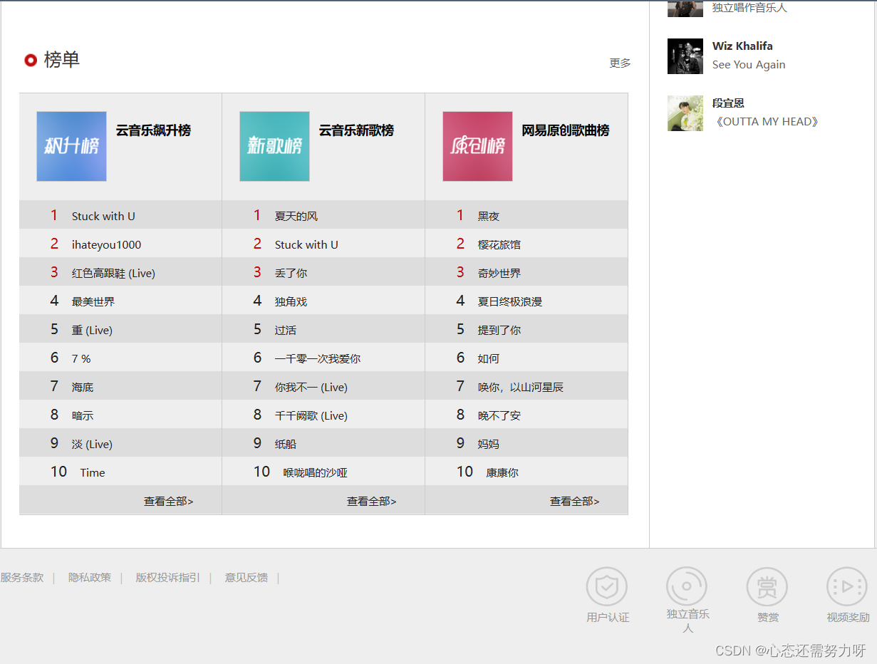
Task: Select song 海底
Action: click(x=83, y=388)
